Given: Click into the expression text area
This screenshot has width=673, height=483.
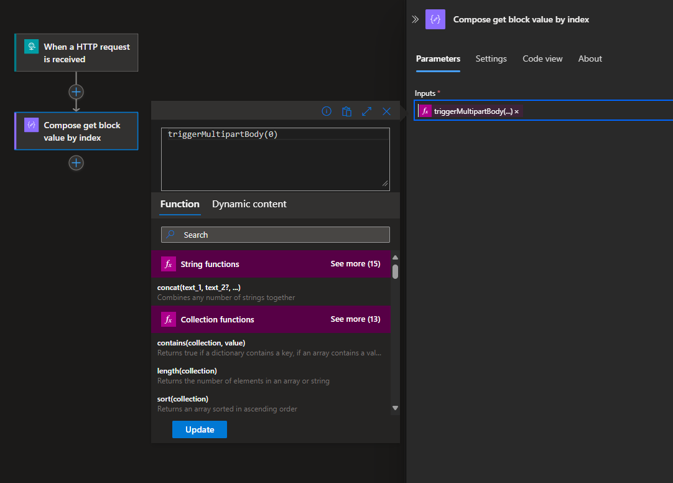Looking at the screenshot, I should pos(276,159).
